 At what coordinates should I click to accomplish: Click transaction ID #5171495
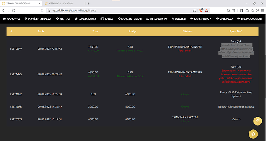click(16, 74)
